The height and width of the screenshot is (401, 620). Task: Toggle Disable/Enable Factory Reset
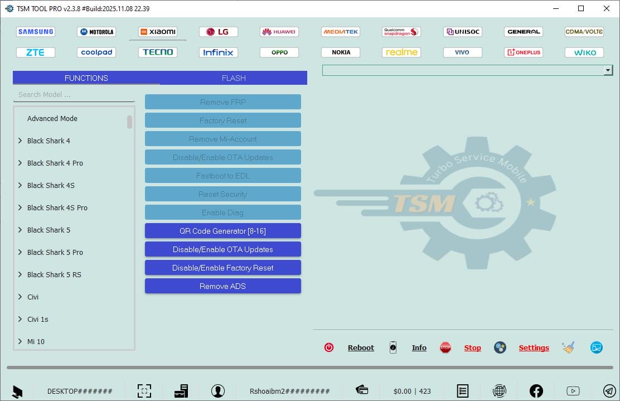222,267
